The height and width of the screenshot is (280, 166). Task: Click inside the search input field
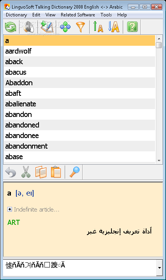80,267
